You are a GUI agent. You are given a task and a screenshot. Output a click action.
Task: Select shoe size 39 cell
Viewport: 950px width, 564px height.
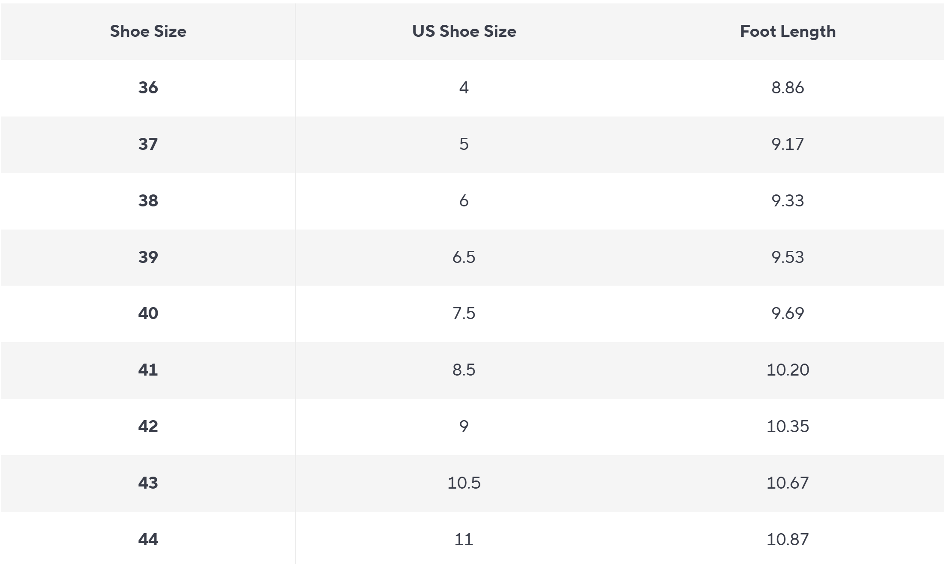pos(148,257)
